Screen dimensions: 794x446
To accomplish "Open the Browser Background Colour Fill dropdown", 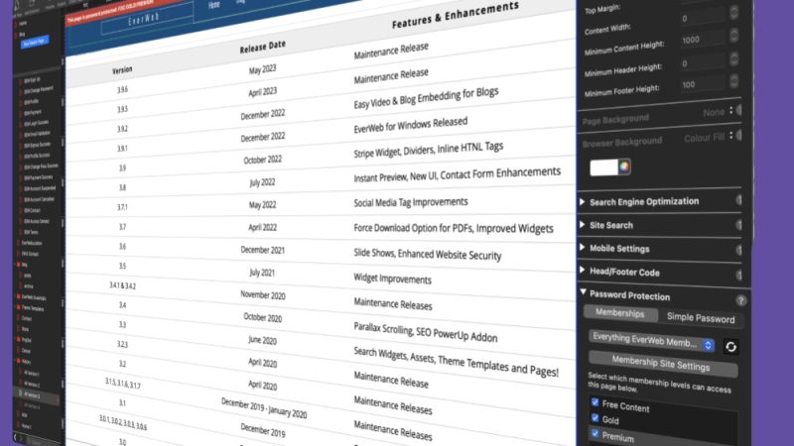I will [x=708, y=138].
